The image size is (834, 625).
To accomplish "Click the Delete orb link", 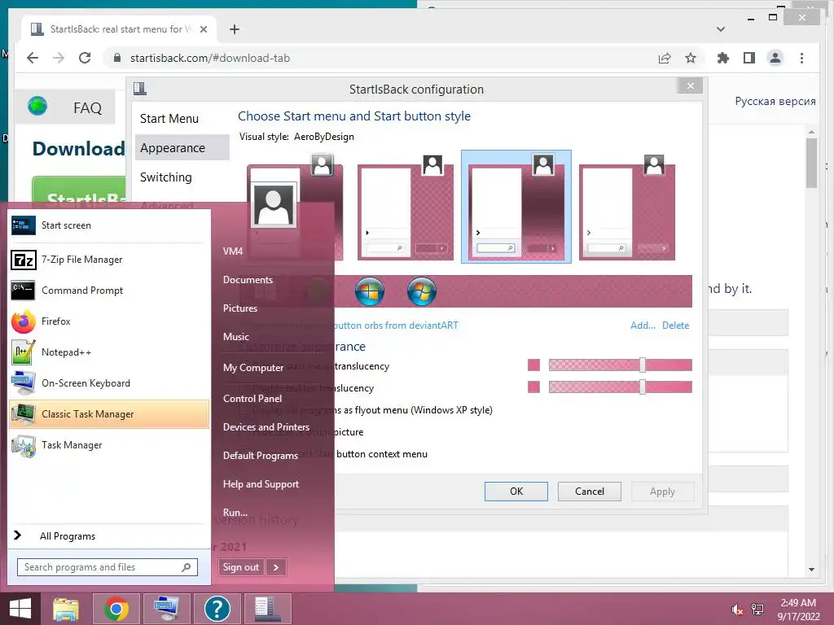I will [675, 326].
